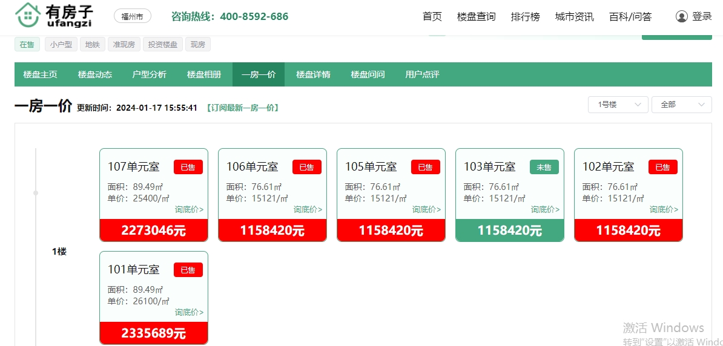Click the user avatar login icon
723x346 pixels.
point(682,17)
